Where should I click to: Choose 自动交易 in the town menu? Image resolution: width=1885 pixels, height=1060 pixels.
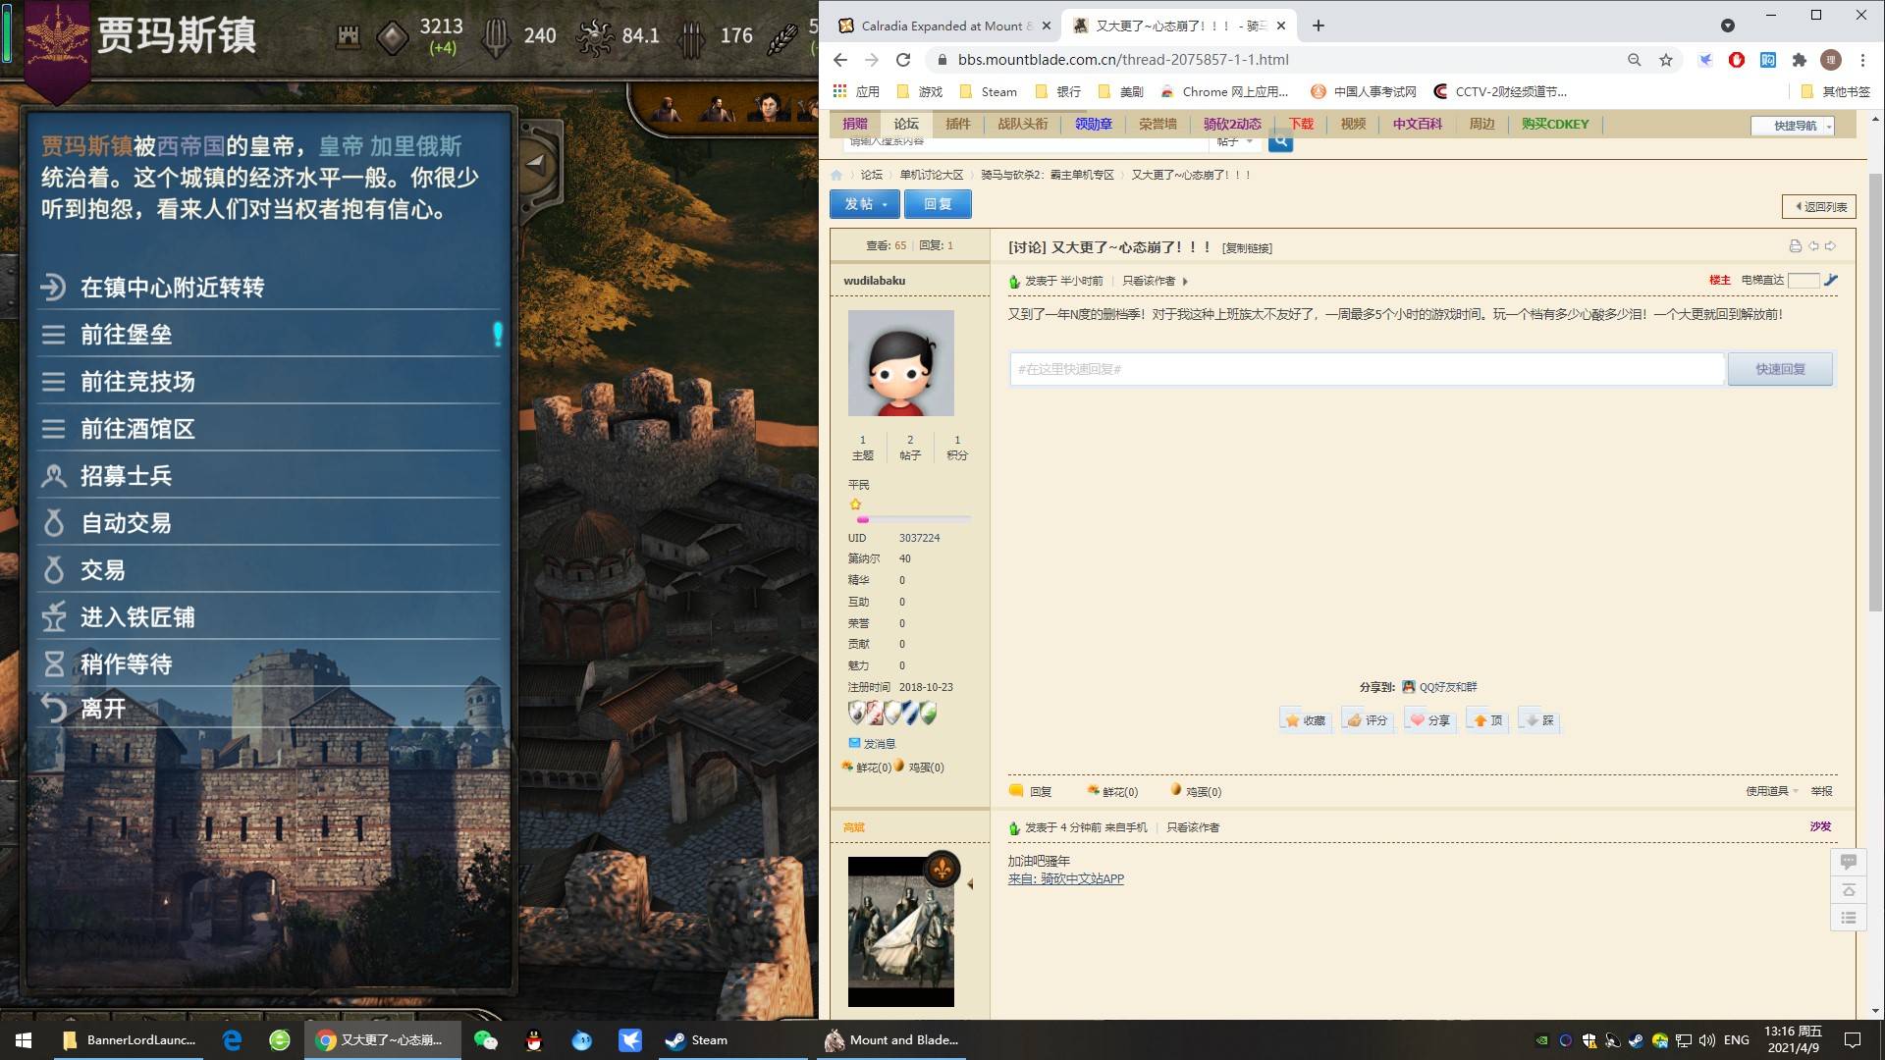[x=267, y=523]
